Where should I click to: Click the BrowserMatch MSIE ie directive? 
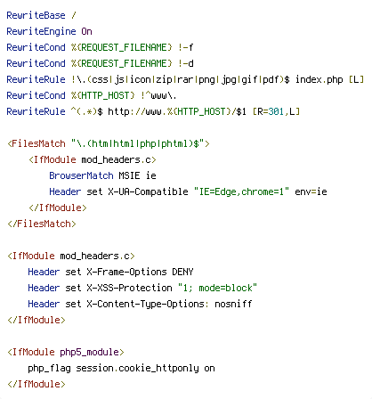click(102, 175)
